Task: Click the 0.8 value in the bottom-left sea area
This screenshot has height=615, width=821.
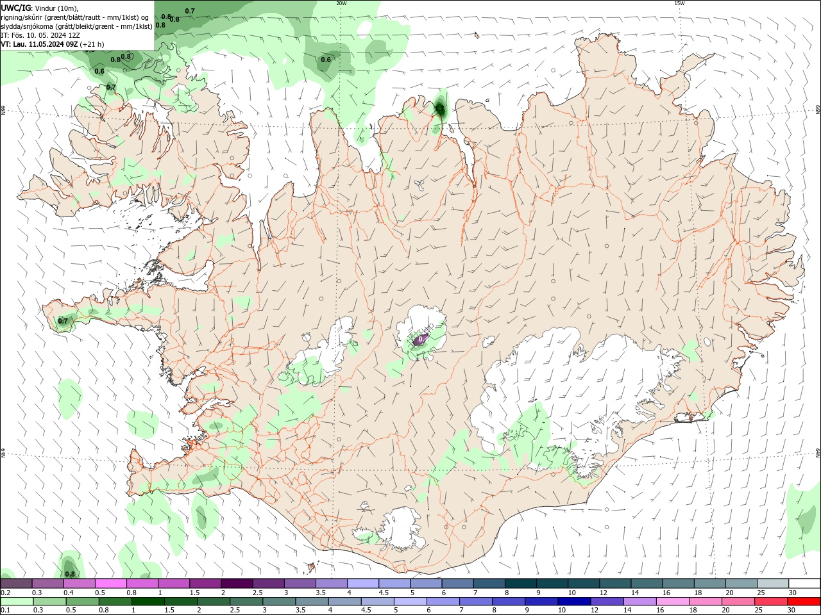Action: pos(70,574)
